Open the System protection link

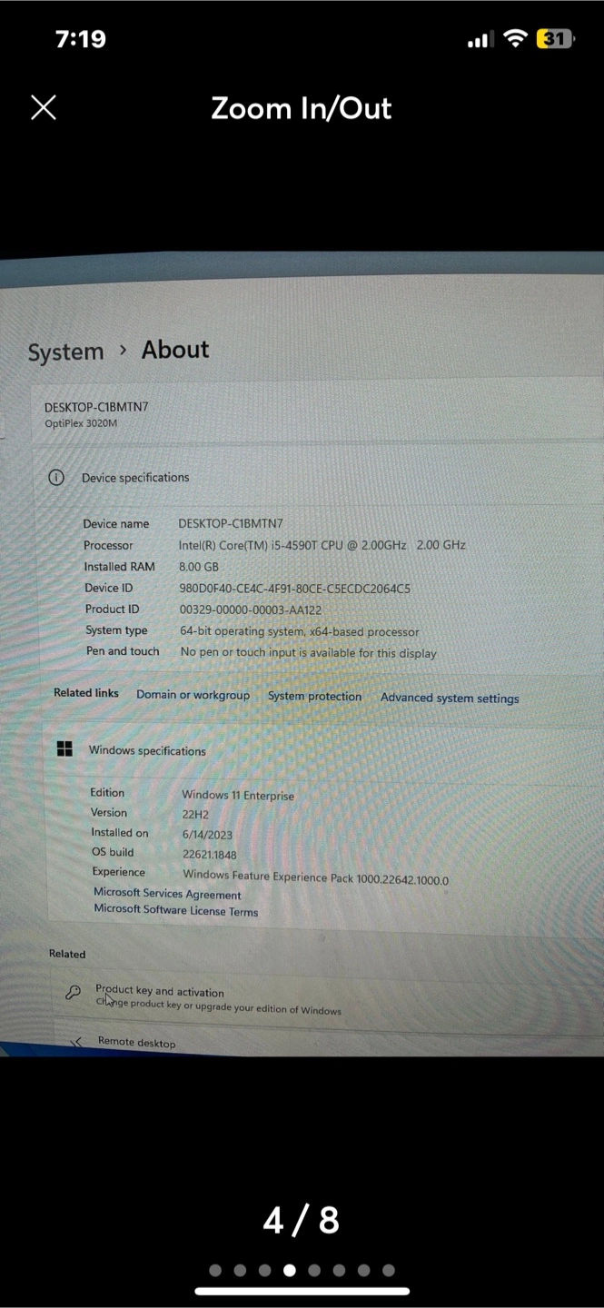[314, 697]
